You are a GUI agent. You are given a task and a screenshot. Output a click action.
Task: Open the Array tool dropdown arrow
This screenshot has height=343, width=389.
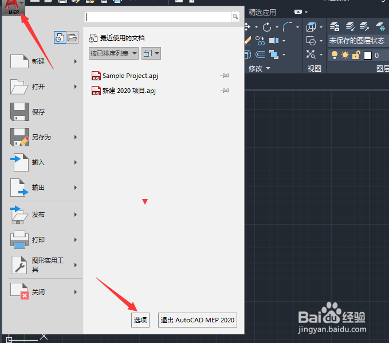pyautogui.click(x=284, y=54)
